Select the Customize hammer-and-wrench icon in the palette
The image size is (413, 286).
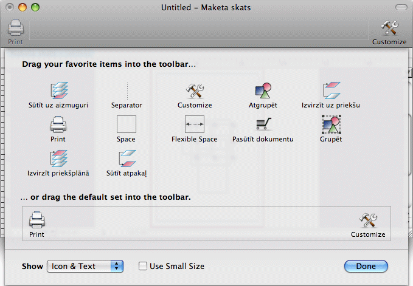click(x=195, y=90)
